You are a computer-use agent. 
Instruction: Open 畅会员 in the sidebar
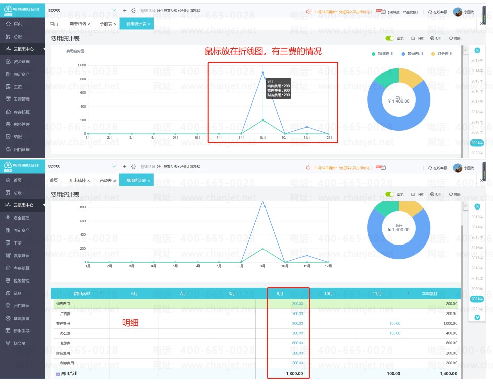coord(16,343)
